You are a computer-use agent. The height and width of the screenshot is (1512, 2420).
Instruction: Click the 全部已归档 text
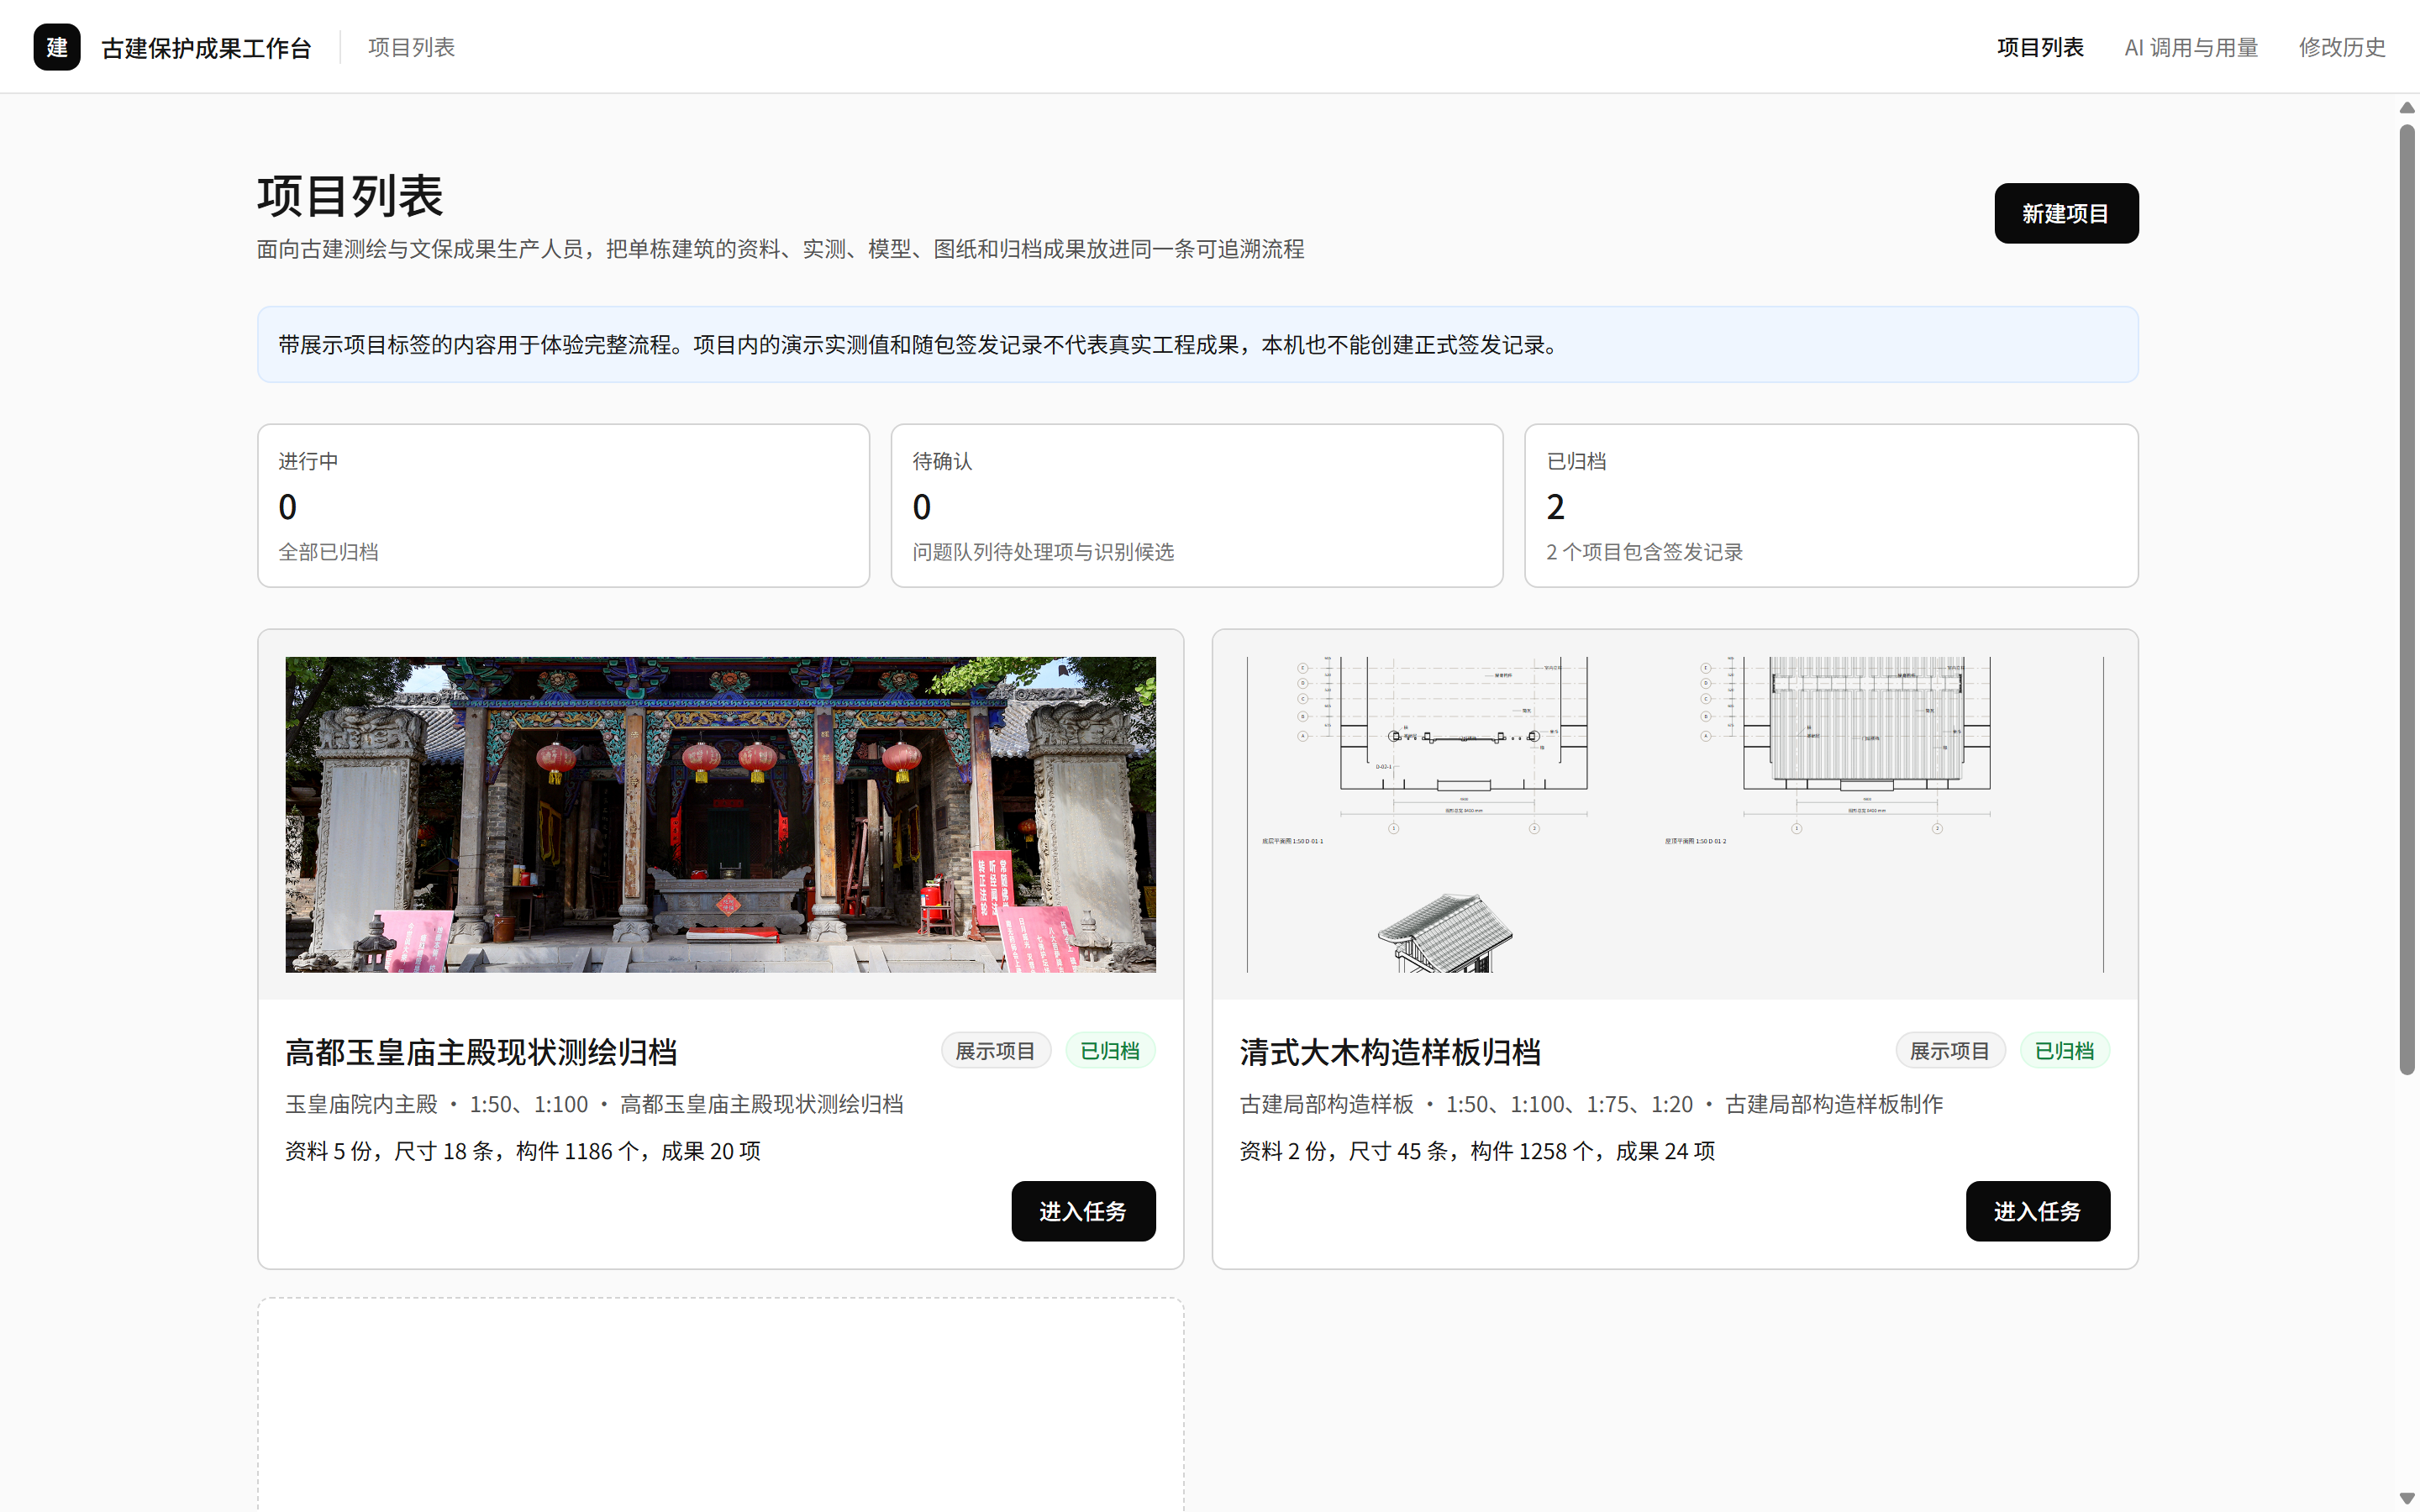click(x=328, y=552)
